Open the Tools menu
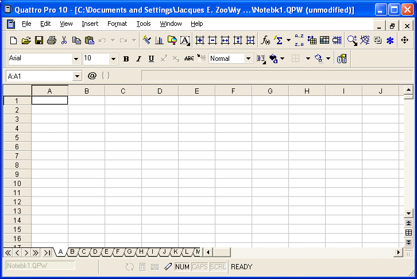This screenshot has width=417, height=279. [x=144, y=24]
